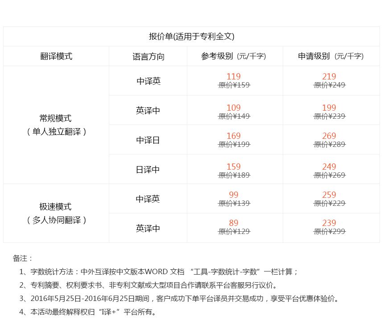Click red price 159 in 日译中 row
This screenshot has width=392, height=334.
[x=234, y=167]
